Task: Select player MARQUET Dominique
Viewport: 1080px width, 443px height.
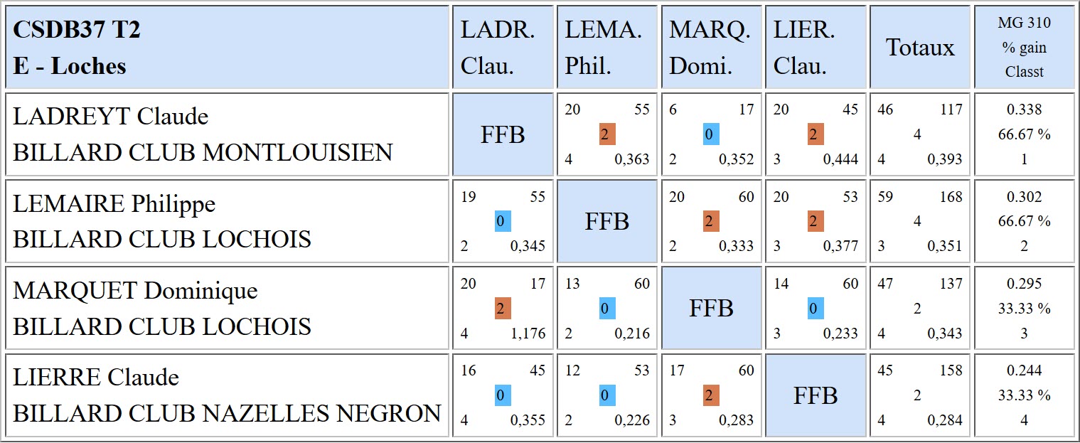Action: (x=135, y=291)
